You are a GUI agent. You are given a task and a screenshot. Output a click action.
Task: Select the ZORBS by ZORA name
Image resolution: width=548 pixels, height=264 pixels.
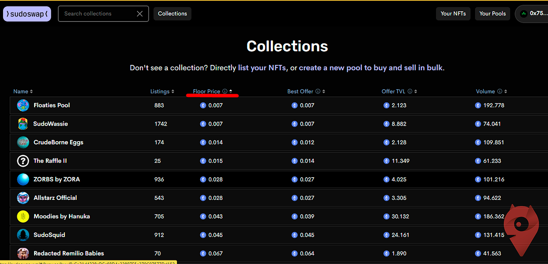(x=57, y=180)
